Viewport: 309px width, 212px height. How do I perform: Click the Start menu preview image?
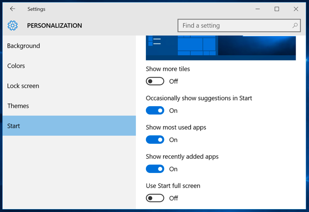point(221,48)
